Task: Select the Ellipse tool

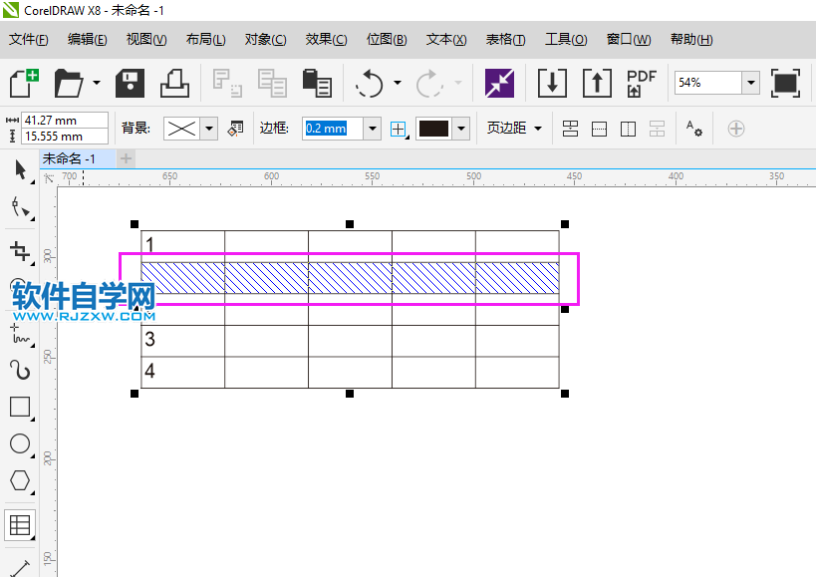Action: [x=21, y=444]
